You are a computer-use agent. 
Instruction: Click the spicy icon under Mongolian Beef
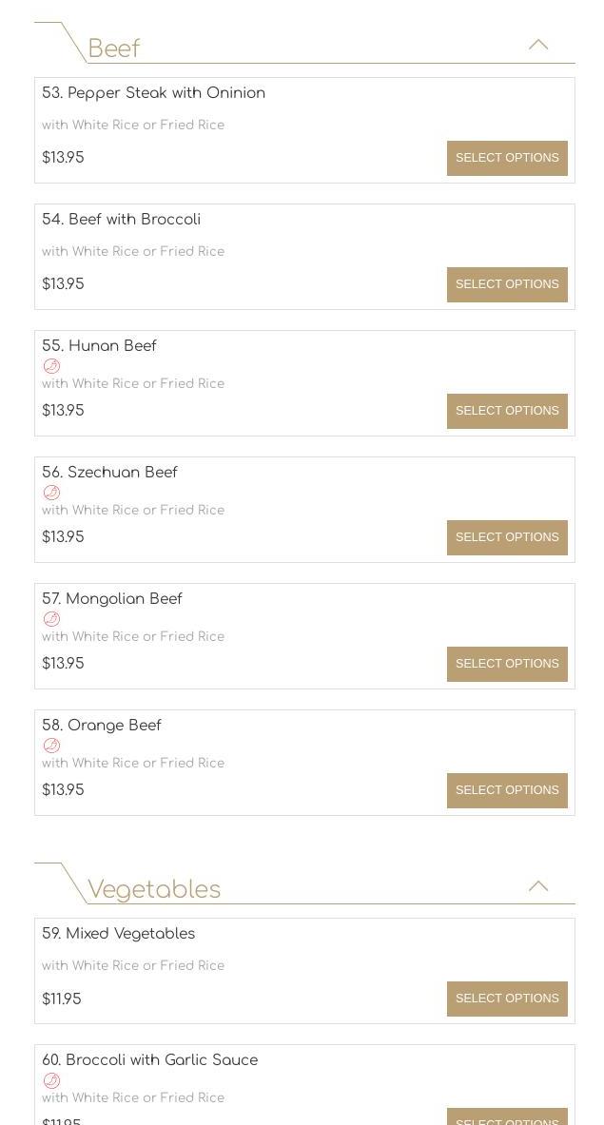coord(51,619)
